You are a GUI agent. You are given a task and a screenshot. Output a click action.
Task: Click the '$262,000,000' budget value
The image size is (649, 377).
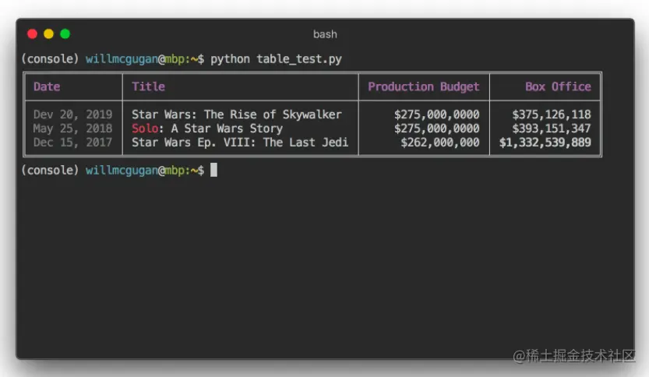tap(440, 143)
